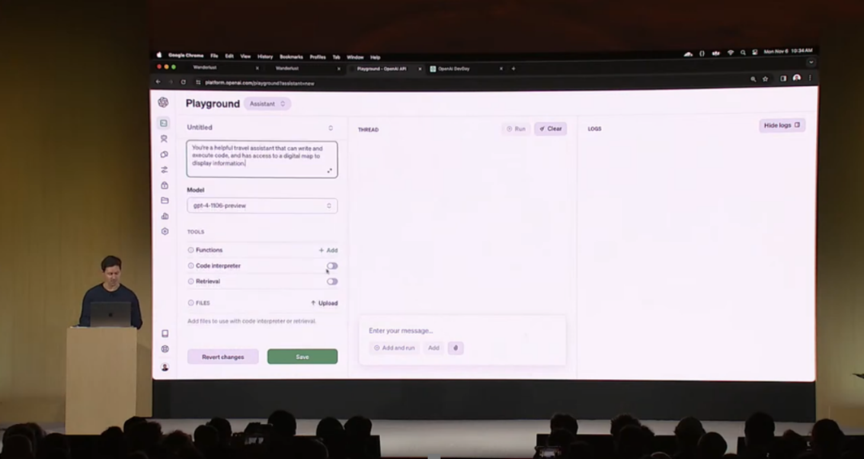Click the Enter your message field
The height and width of the screenshot is (459, 864).
[x=462, y=330]
